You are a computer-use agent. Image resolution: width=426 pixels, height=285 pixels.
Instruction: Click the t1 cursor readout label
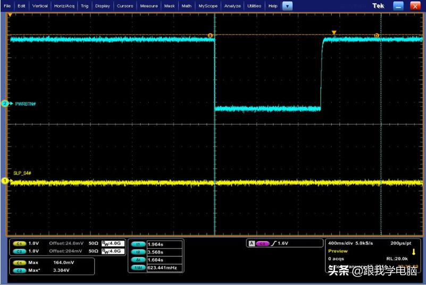tap(138, 245)
